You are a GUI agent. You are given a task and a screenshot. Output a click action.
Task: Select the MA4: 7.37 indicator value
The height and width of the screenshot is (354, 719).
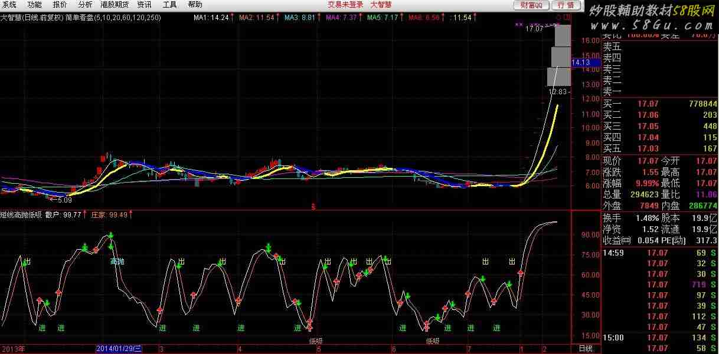point(342,18)
